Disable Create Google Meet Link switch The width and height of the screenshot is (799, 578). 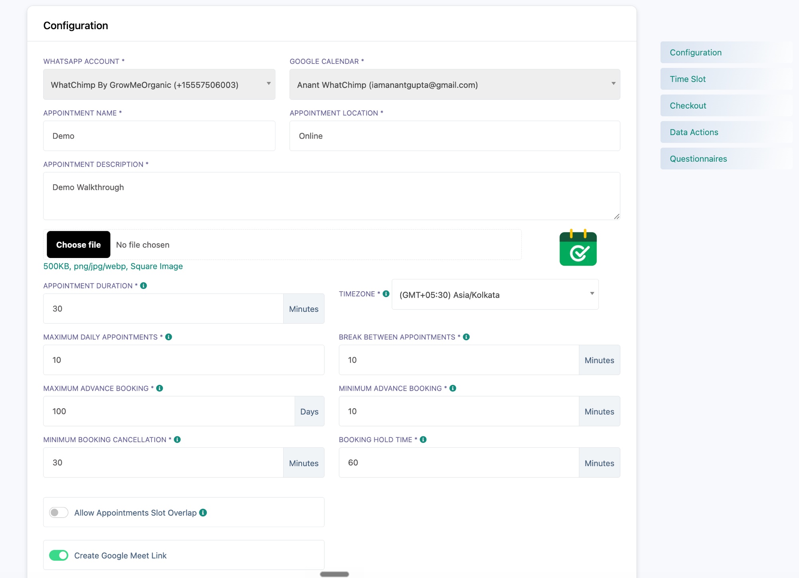(59, 555)
